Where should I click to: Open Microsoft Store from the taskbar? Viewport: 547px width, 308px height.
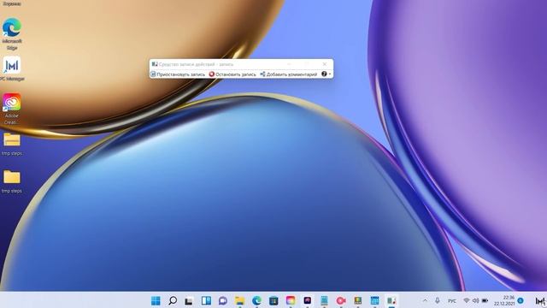[273, 300]
